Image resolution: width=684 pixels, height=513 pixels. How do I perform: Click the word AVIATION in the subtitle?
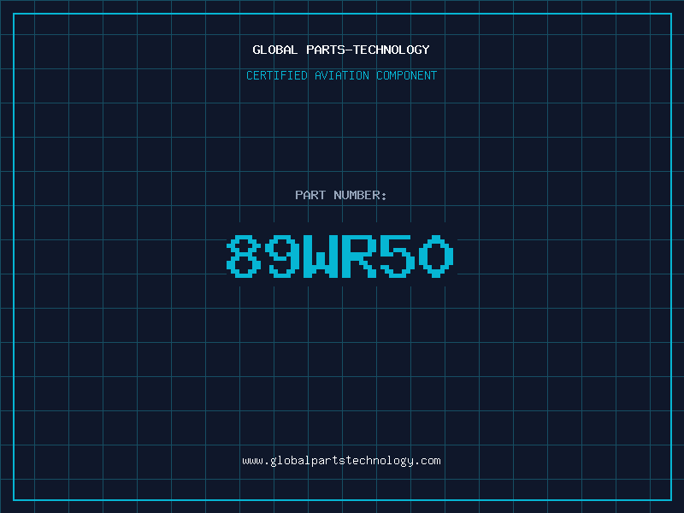click(342, 75)
